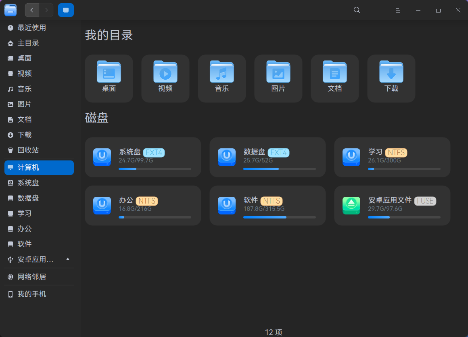This screenshot has height=337, width=468.
Task: Open 回收站 in the sidebar
Action: point(39,150)
